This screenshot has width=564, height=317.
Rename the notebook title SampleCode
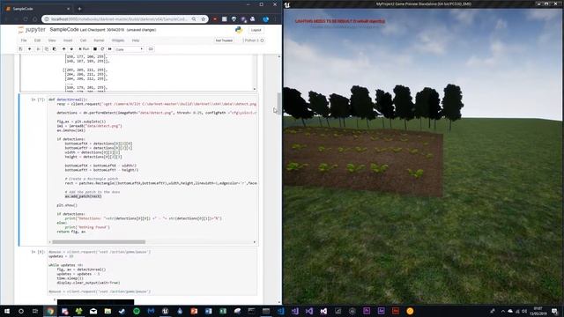click(64, 29)
